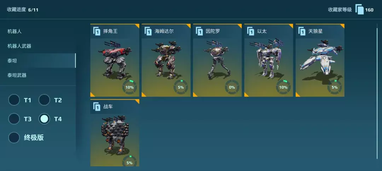Click the card-count icon beside 因陀罗
This screenshot has height=171, width=382.
199,31
